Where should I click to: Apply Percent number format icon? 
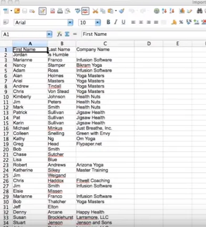(181, 22)
